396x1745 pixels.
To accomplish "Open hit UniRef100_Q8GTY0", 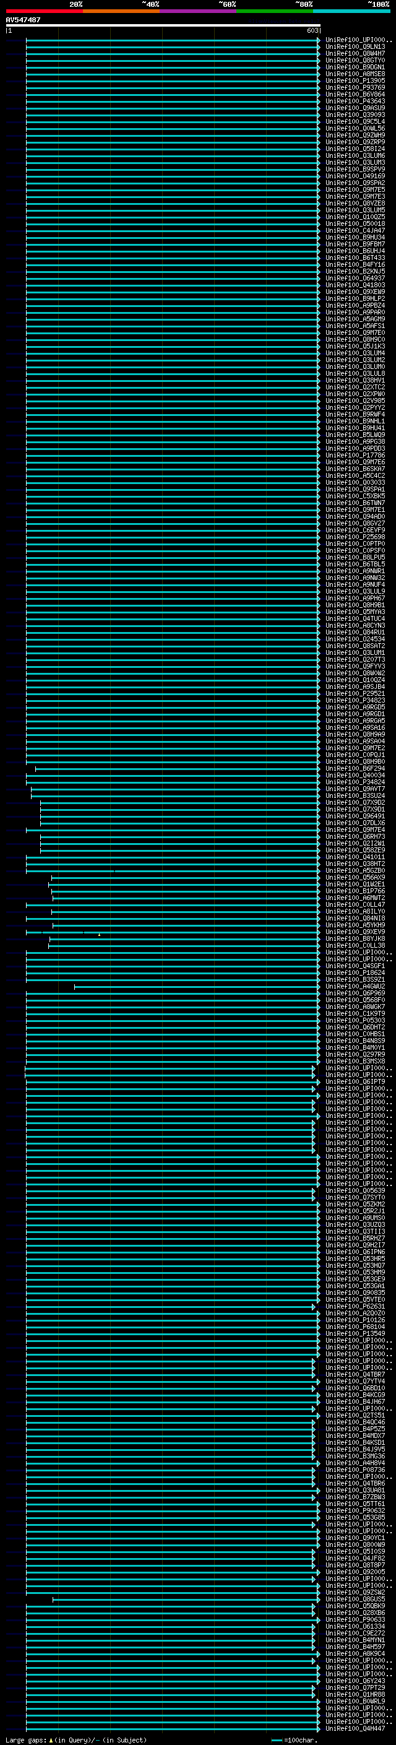I will click(x=355, y=61).
